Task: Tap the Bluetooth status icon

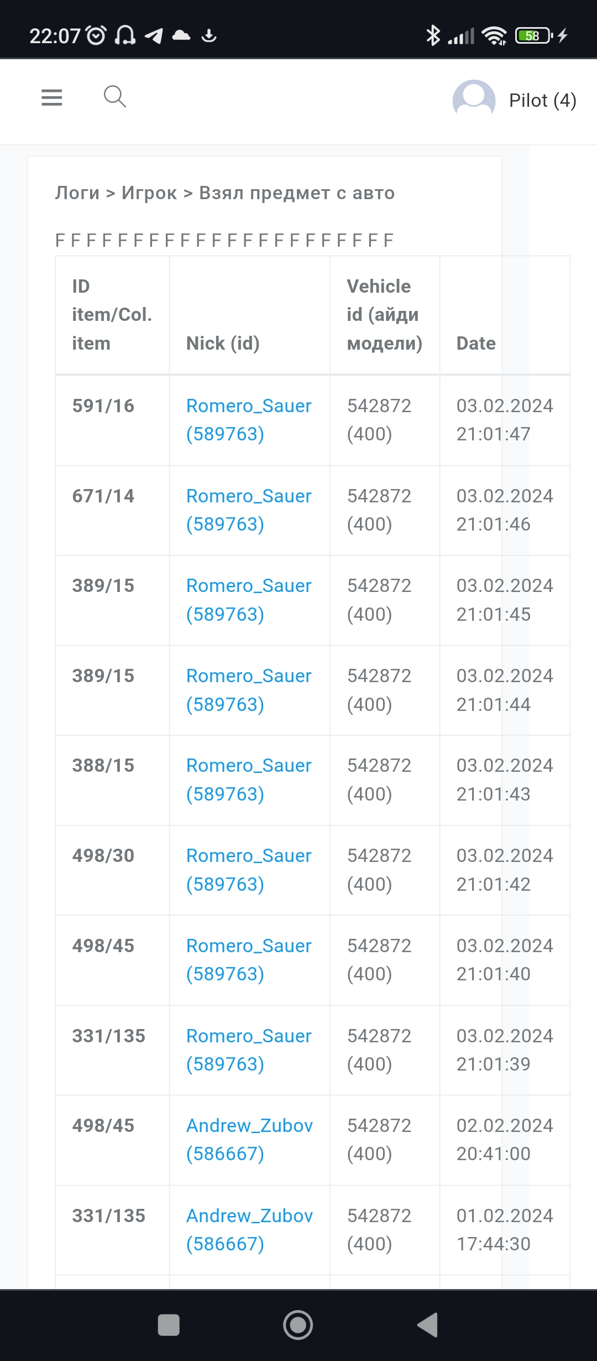Action: (433, 36)
